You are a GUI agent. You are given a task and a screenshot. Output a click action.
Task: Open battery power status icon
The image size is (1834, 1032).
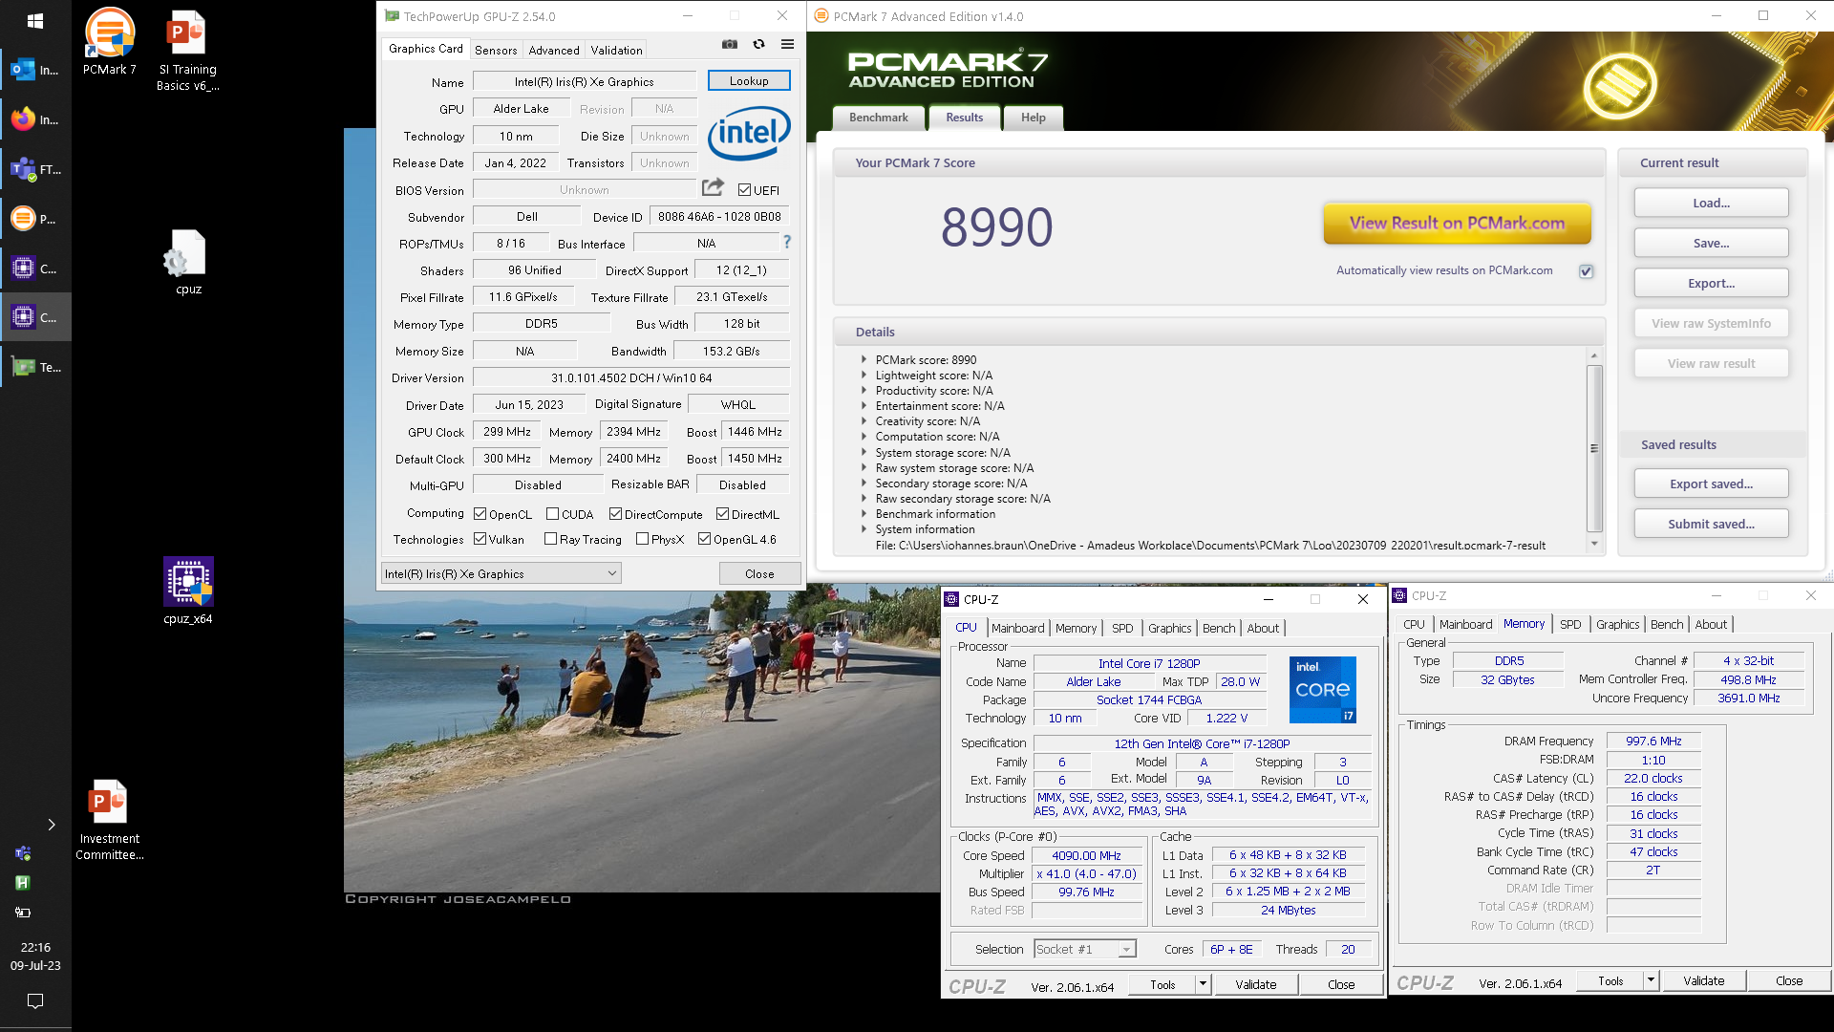pyautogui.click(x=23, y=913)
